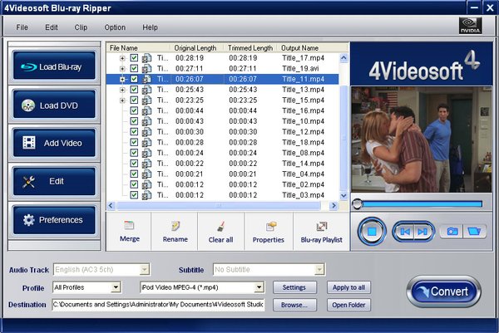Skip to previous chapter in preview
499x333 pixels.
tap(404, 232)
